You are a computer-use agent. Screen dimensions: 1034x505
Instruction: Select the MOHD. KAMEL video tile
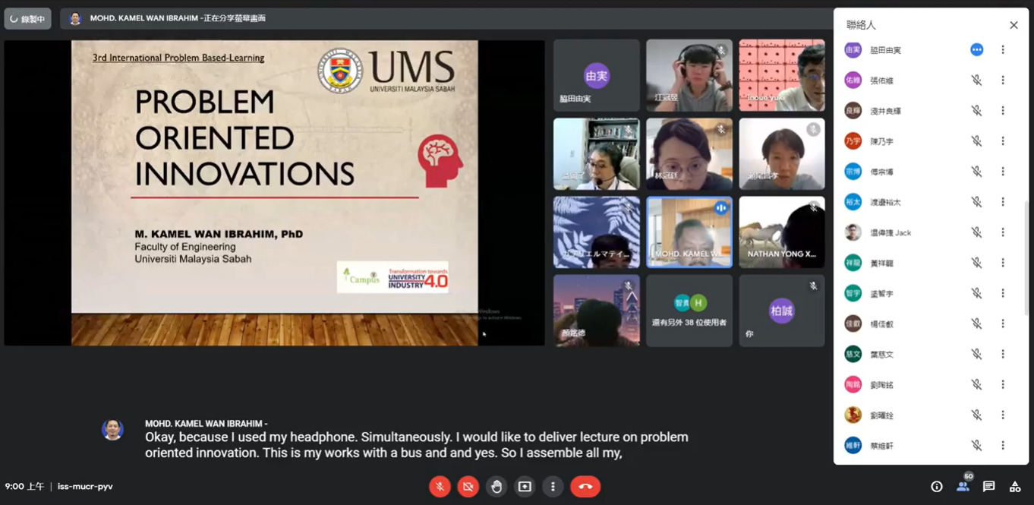(689, 232)
